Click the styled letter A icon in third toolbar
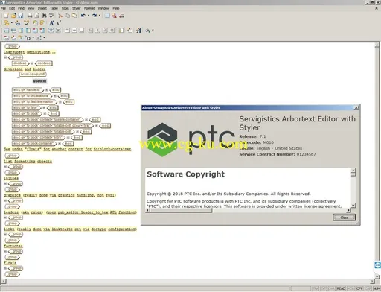381x292 pixels. click(138, 31)
